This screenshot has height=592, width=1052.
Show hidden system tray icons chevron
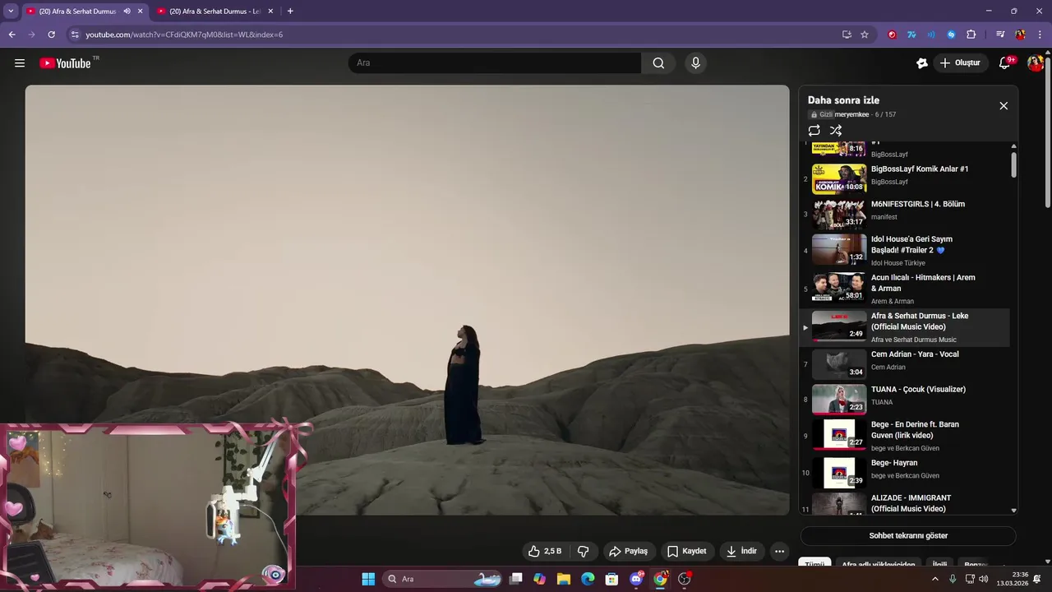coord(934,579)
